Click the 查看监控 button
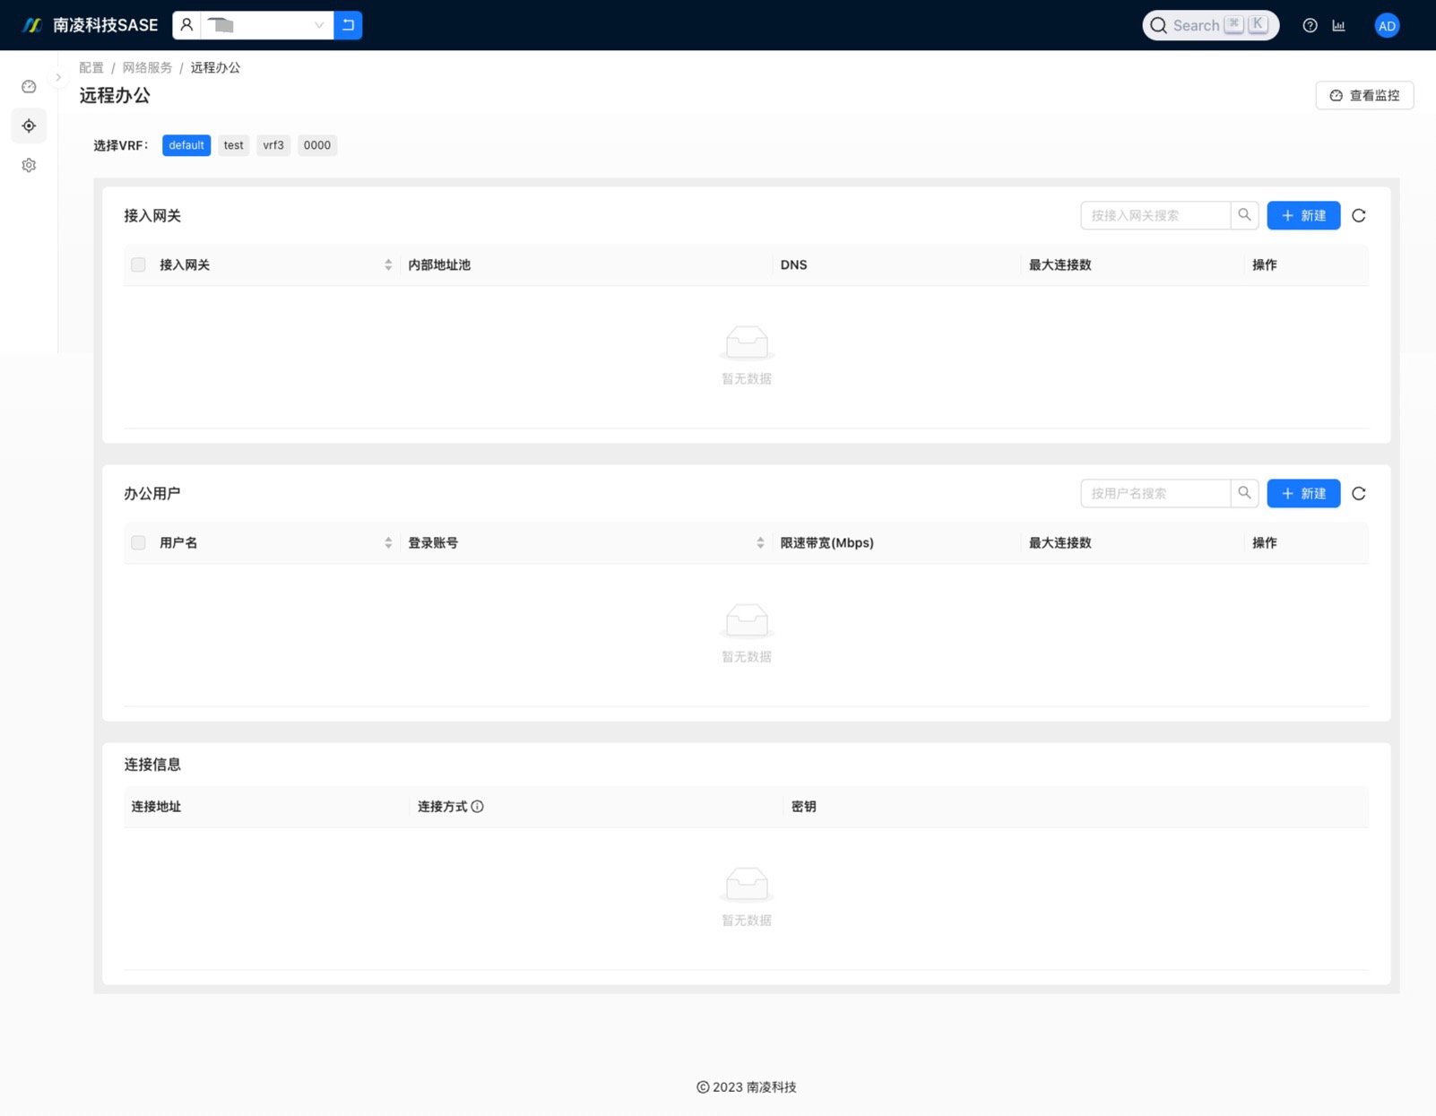Screen dimensions: 1436x1116 coord(1364,95)
